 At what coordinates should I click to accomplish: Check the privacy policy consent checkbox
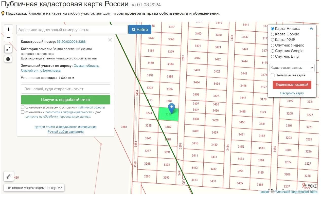pos(23,112)
